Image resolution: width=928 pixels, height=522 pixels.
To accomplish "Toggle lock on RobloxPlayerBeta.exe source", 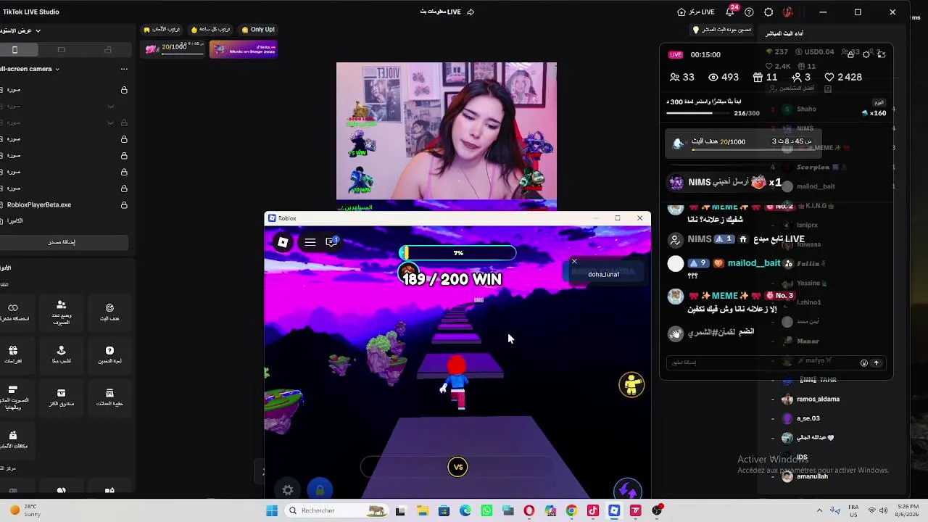I will (124, 205).
